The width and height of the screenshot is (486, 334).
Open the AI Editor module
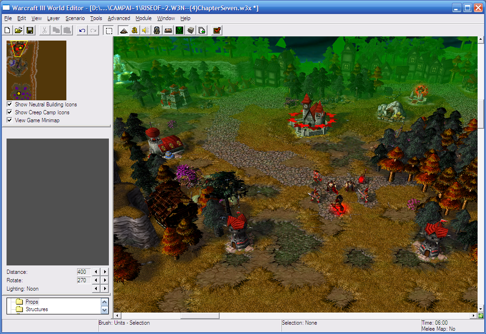pyautogui.click(x=179, y=30)
